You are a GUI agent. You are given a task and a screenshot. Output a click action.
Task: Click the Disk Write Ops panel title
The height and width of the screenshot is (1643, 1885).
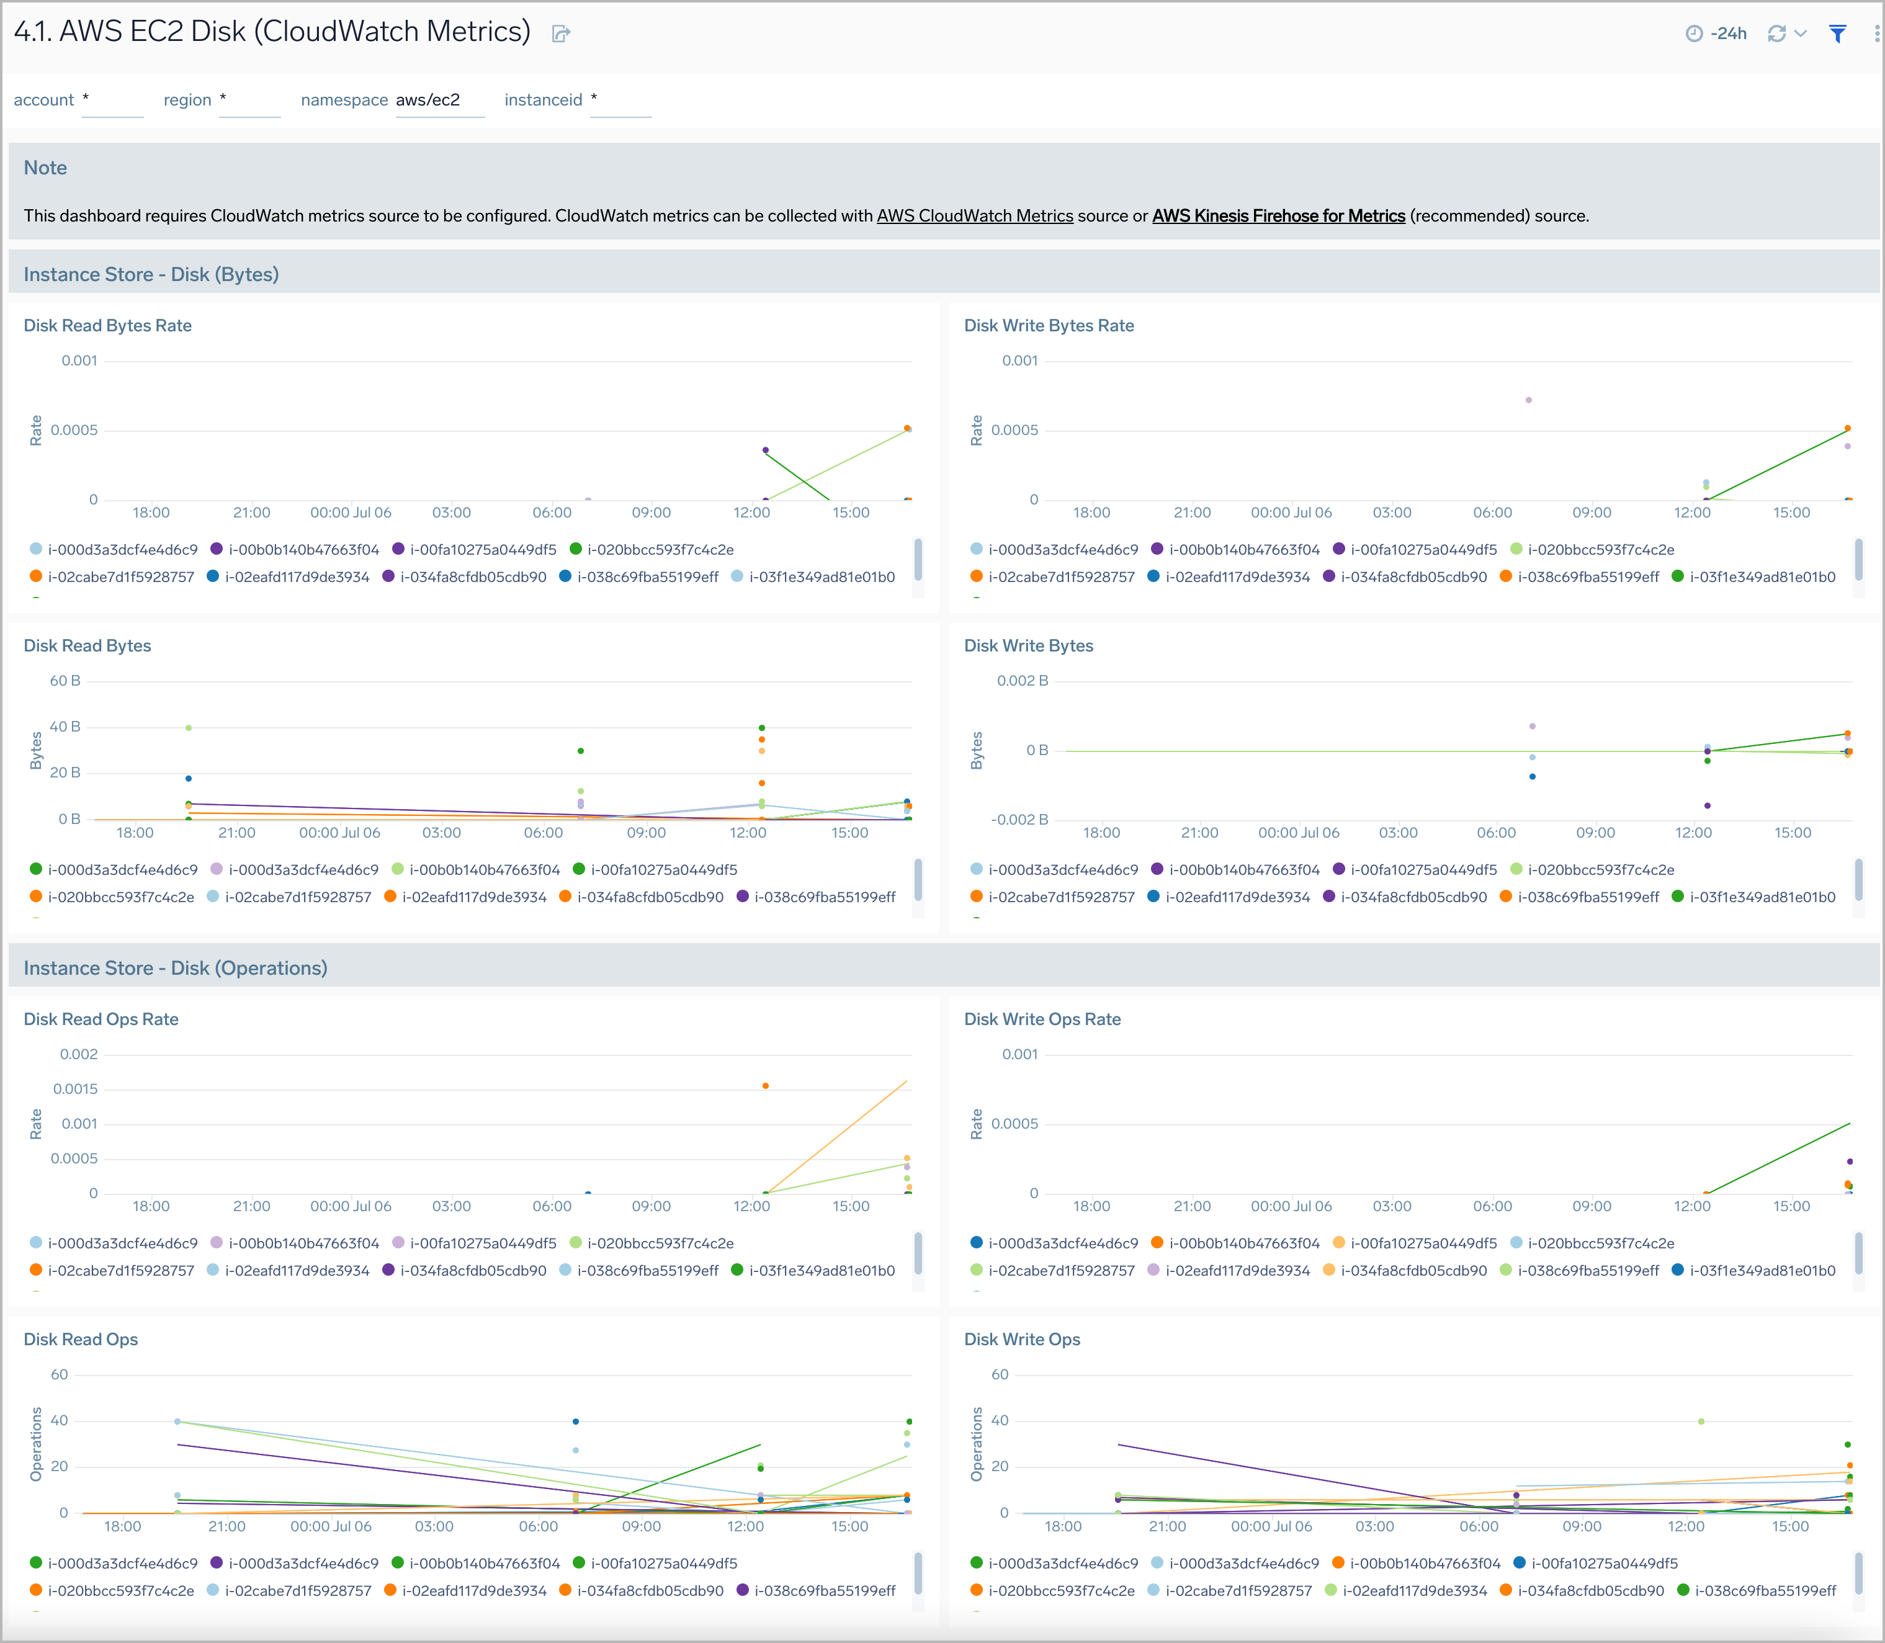coord(1023,1340)
